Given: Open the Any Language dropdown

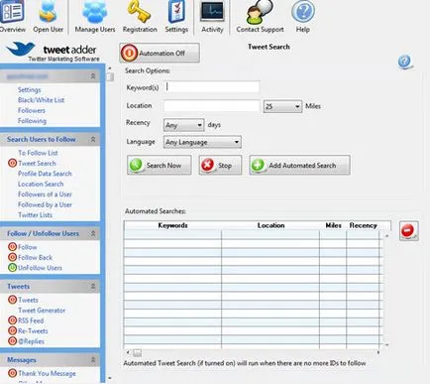Looking at the screenshot, I should 202,142.
